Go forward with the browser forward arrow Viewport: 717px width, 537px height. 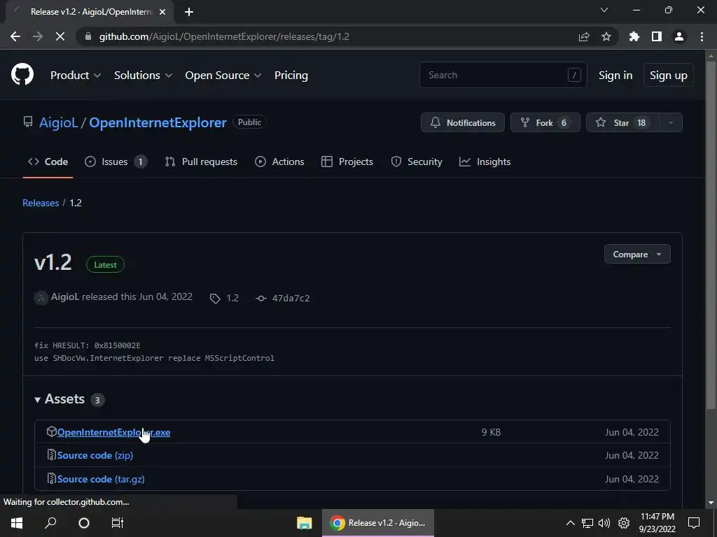38,36
